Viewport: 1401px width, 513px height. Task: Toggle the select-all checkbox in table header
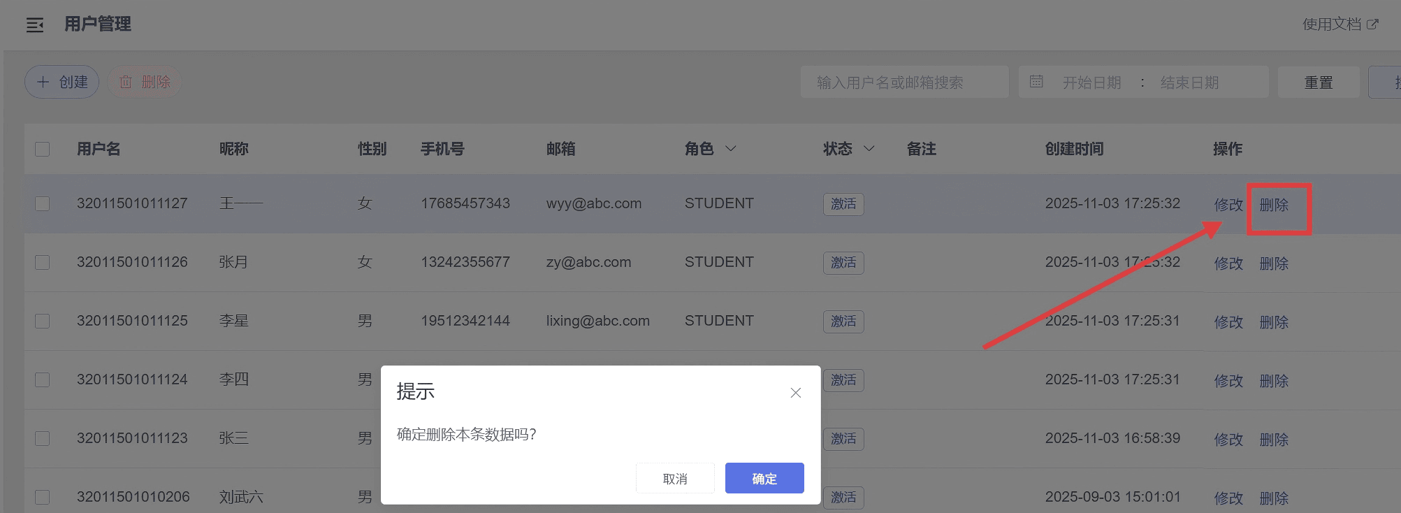[43, 149]
